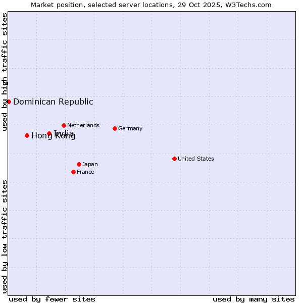Click the France red data point

(x=73, y=172)
